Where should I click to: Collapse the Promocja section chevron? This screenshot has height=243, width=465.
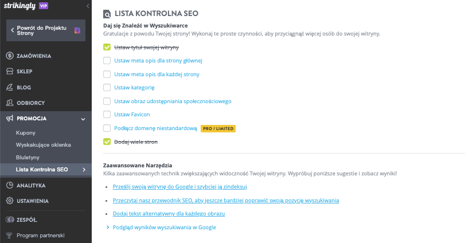(83, 119)
